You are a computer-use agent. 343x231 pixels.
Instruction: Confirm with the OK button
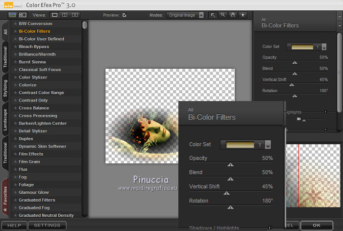point(317,225)
